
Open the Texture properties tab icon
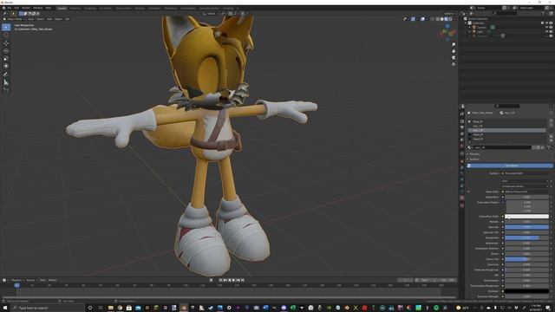click(x=462, y=205)
